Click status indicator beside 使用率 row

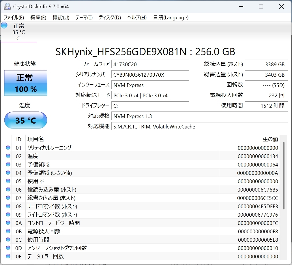(x=8, y=181)
